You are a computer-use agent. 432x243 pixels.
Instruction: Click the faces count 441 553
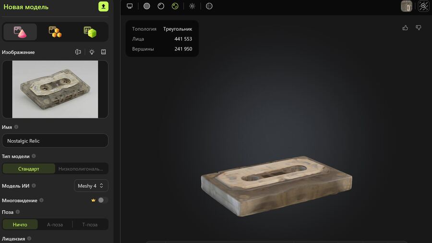click(x=183, y=39)
